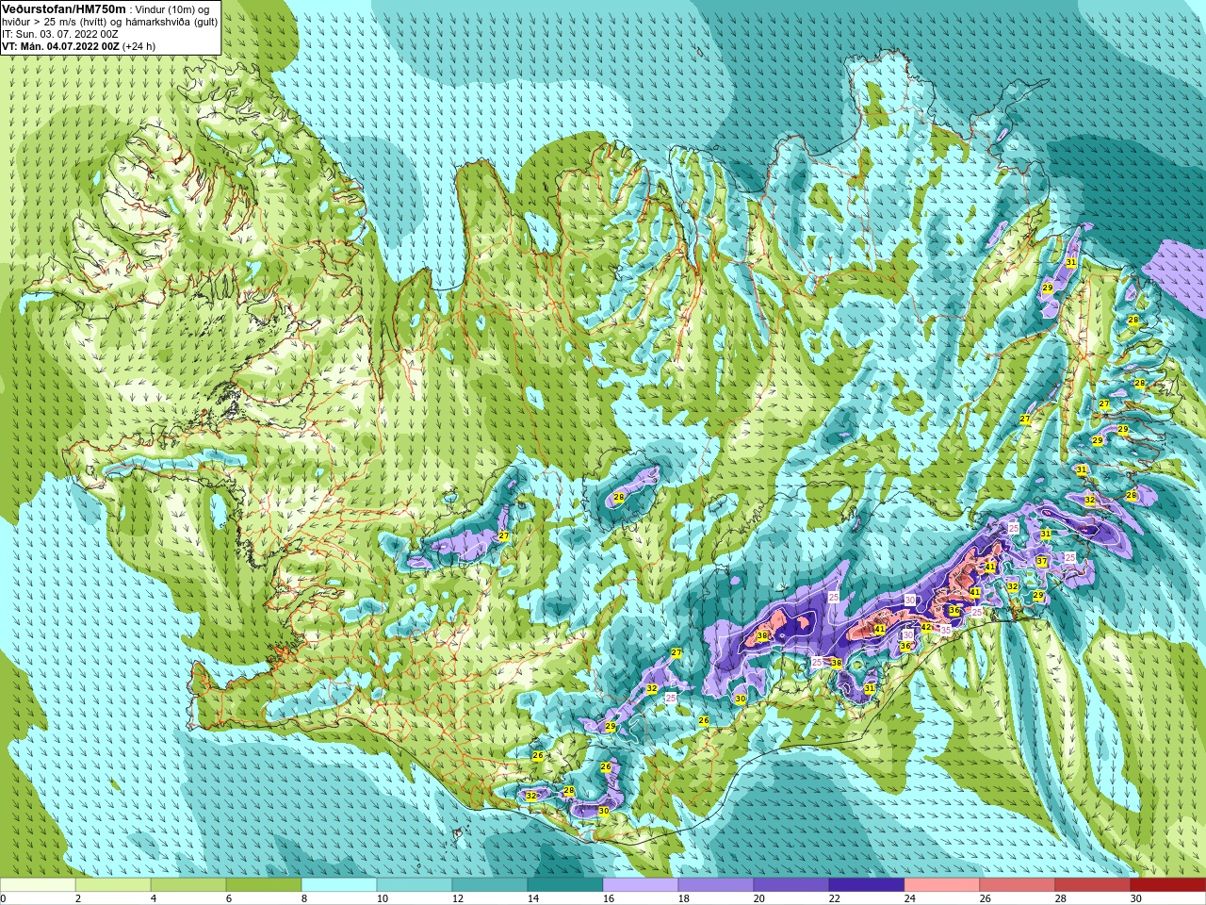Select the 'IT: Sun. 03. 07. 2022 00Z' line
This screenshot has width=1206, height=905.
[x=59, y=33]
